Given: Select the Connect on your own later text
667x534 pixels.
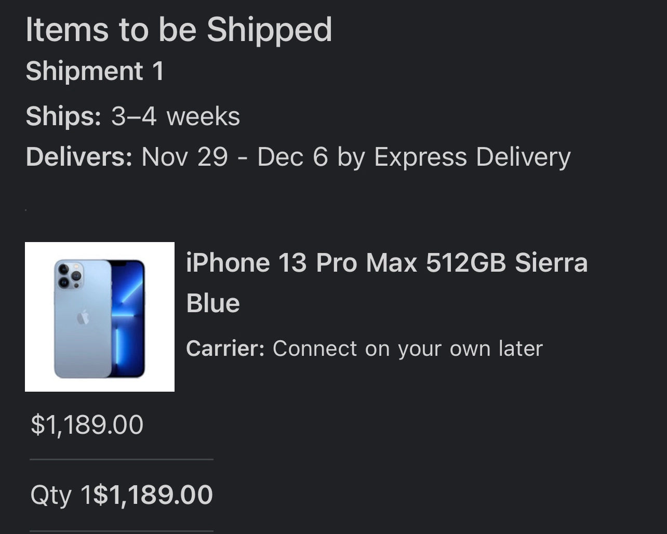Looking at the screenshot, I should pos(408,349).
